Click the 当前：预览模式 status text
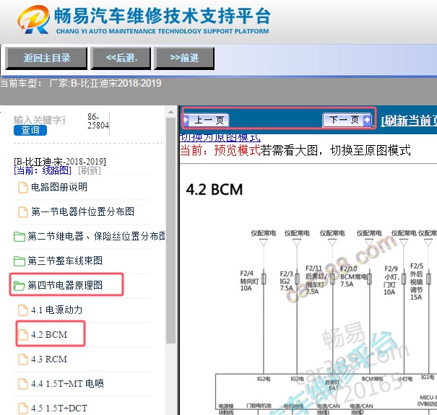Viewport: 437px width, 415px height. coord(220,150)
